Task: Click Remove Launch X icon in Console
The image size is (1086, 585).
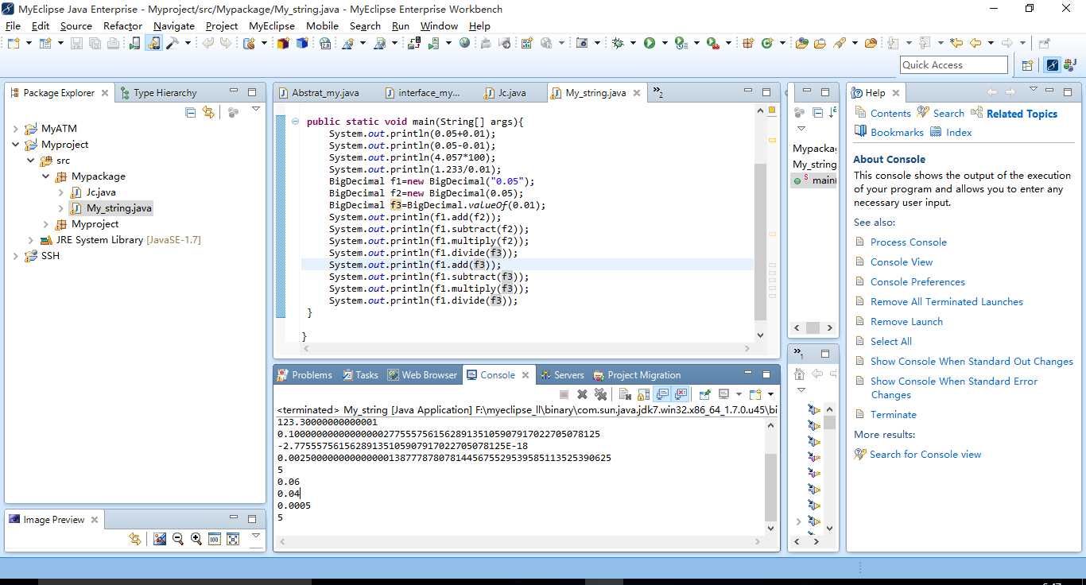Action: [x=582, y=394]
